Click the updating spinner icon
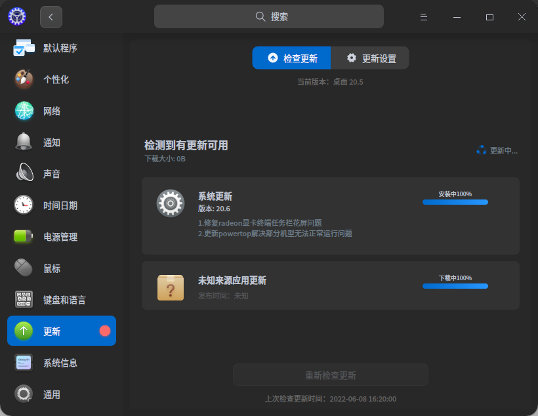This screenshot has height=416, width=538. [x=482, y=150]
